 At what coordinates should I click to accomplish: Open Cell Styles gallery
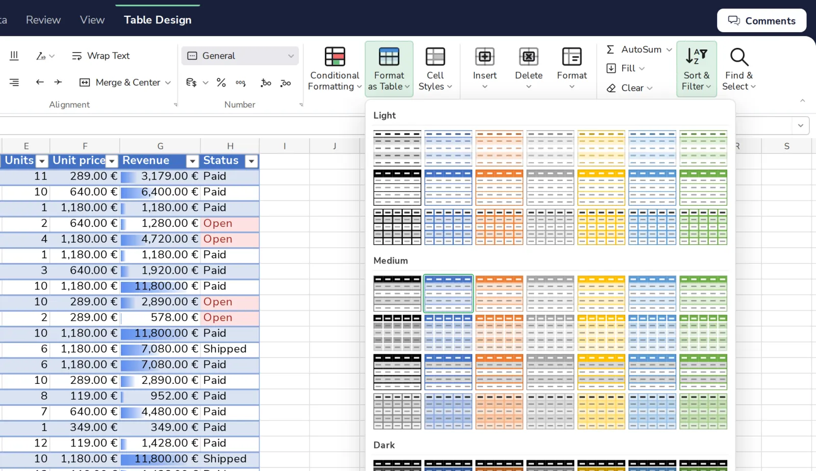(x=435, y=69)
